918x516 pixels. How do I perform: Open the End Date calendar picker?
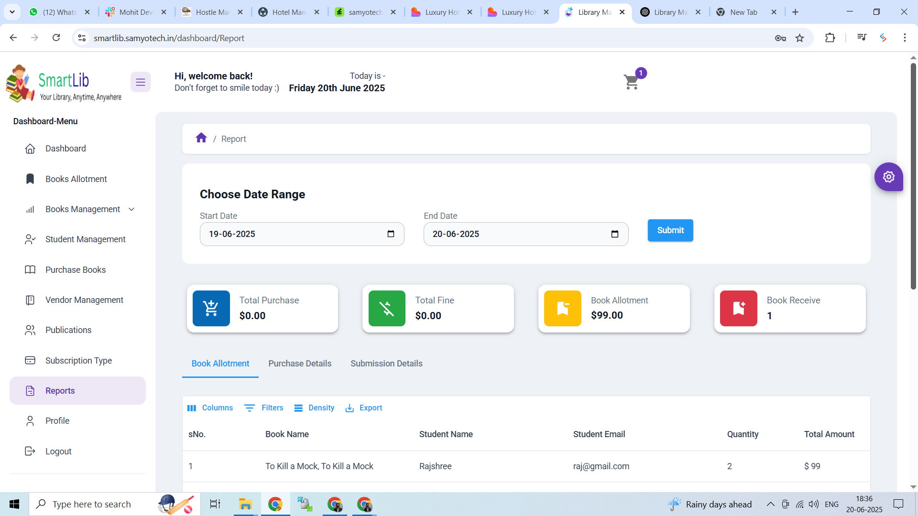click(615, 234)
